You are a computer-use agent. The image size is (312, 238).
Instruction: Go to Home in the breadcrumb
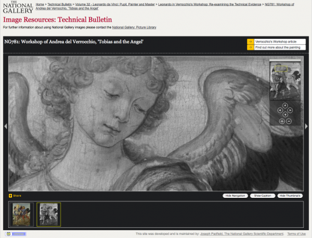[40, 4]
